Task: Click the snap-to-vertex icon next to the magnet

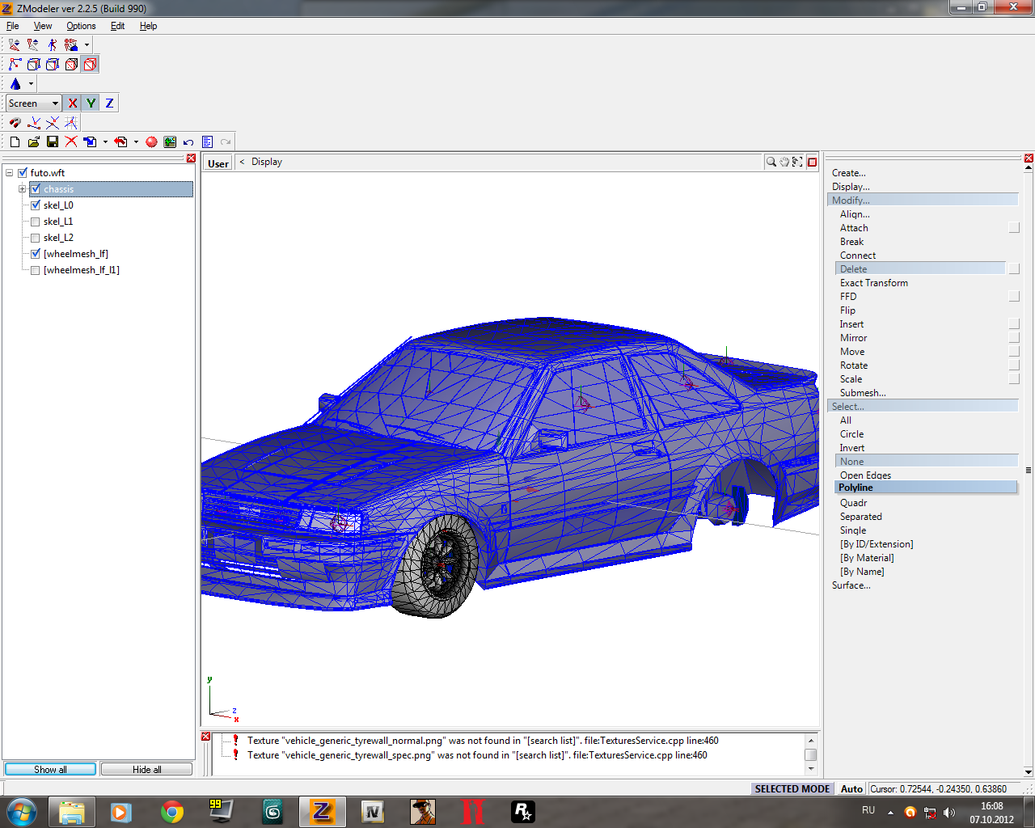Action: pyautogui.click(x=34, y=122)
